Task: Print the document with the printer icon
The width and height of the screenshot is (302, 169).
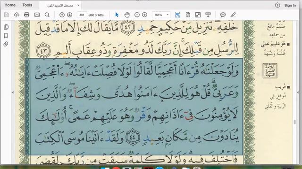Action: click(x=27, y=15)
